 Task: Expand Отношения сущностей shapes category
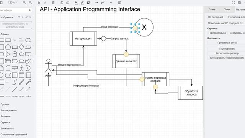(x=14, y=135)
